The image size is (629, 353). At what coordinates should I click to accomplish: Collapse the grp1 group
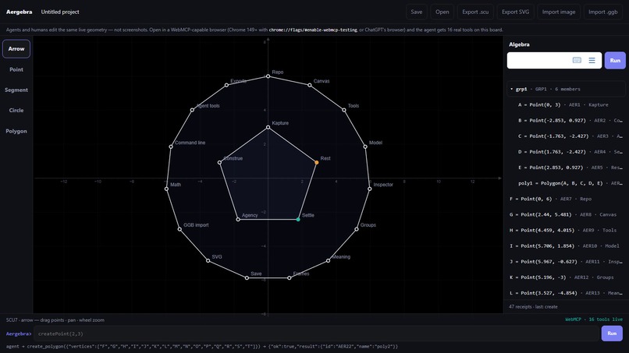pos(511,89)
